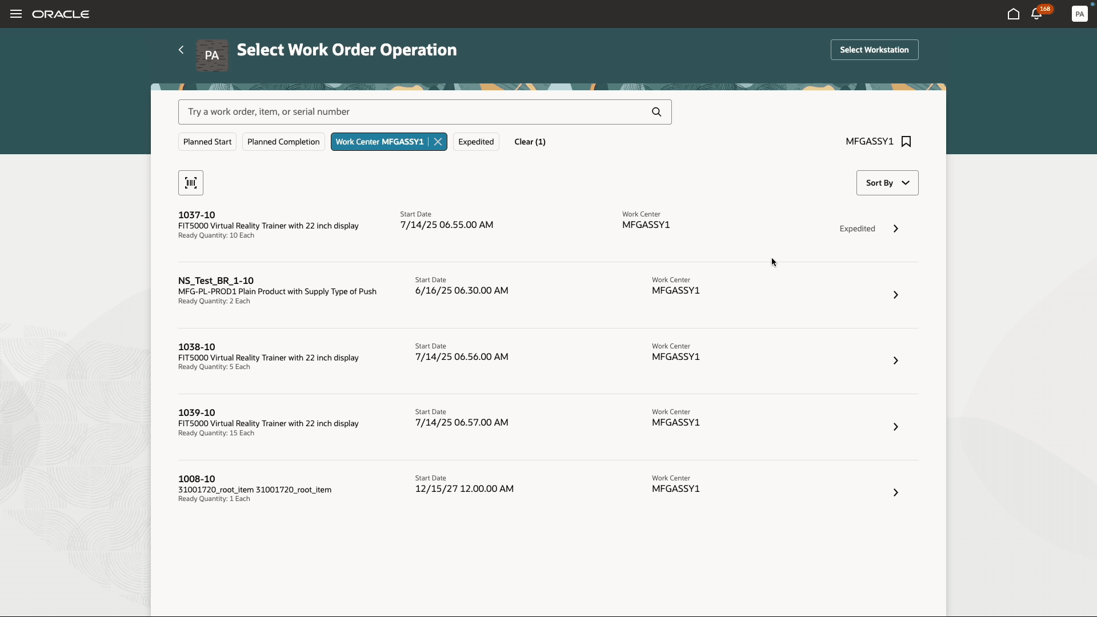Click the MFGASSY1 bookmark icon
The image size is (1097, 617).
906,141
